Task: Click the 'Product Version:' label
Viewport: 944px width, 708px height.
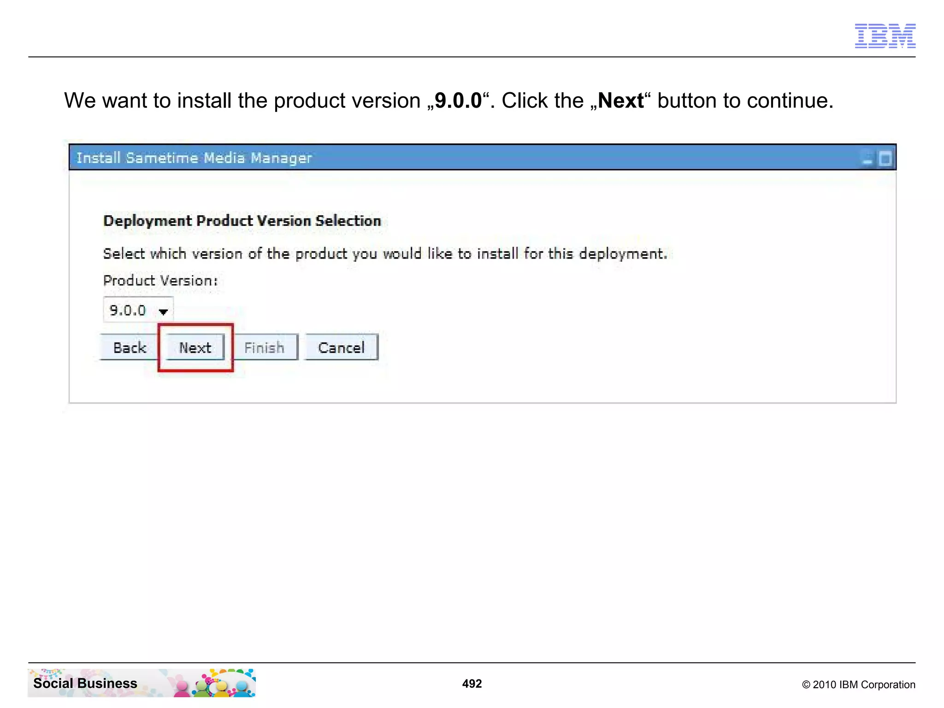Action: [160, 281]
